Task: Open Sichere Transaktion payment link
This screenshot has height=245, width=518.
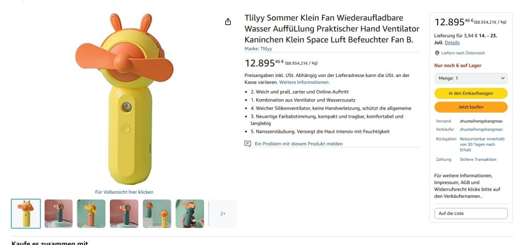Action: [x=478, y=160]
